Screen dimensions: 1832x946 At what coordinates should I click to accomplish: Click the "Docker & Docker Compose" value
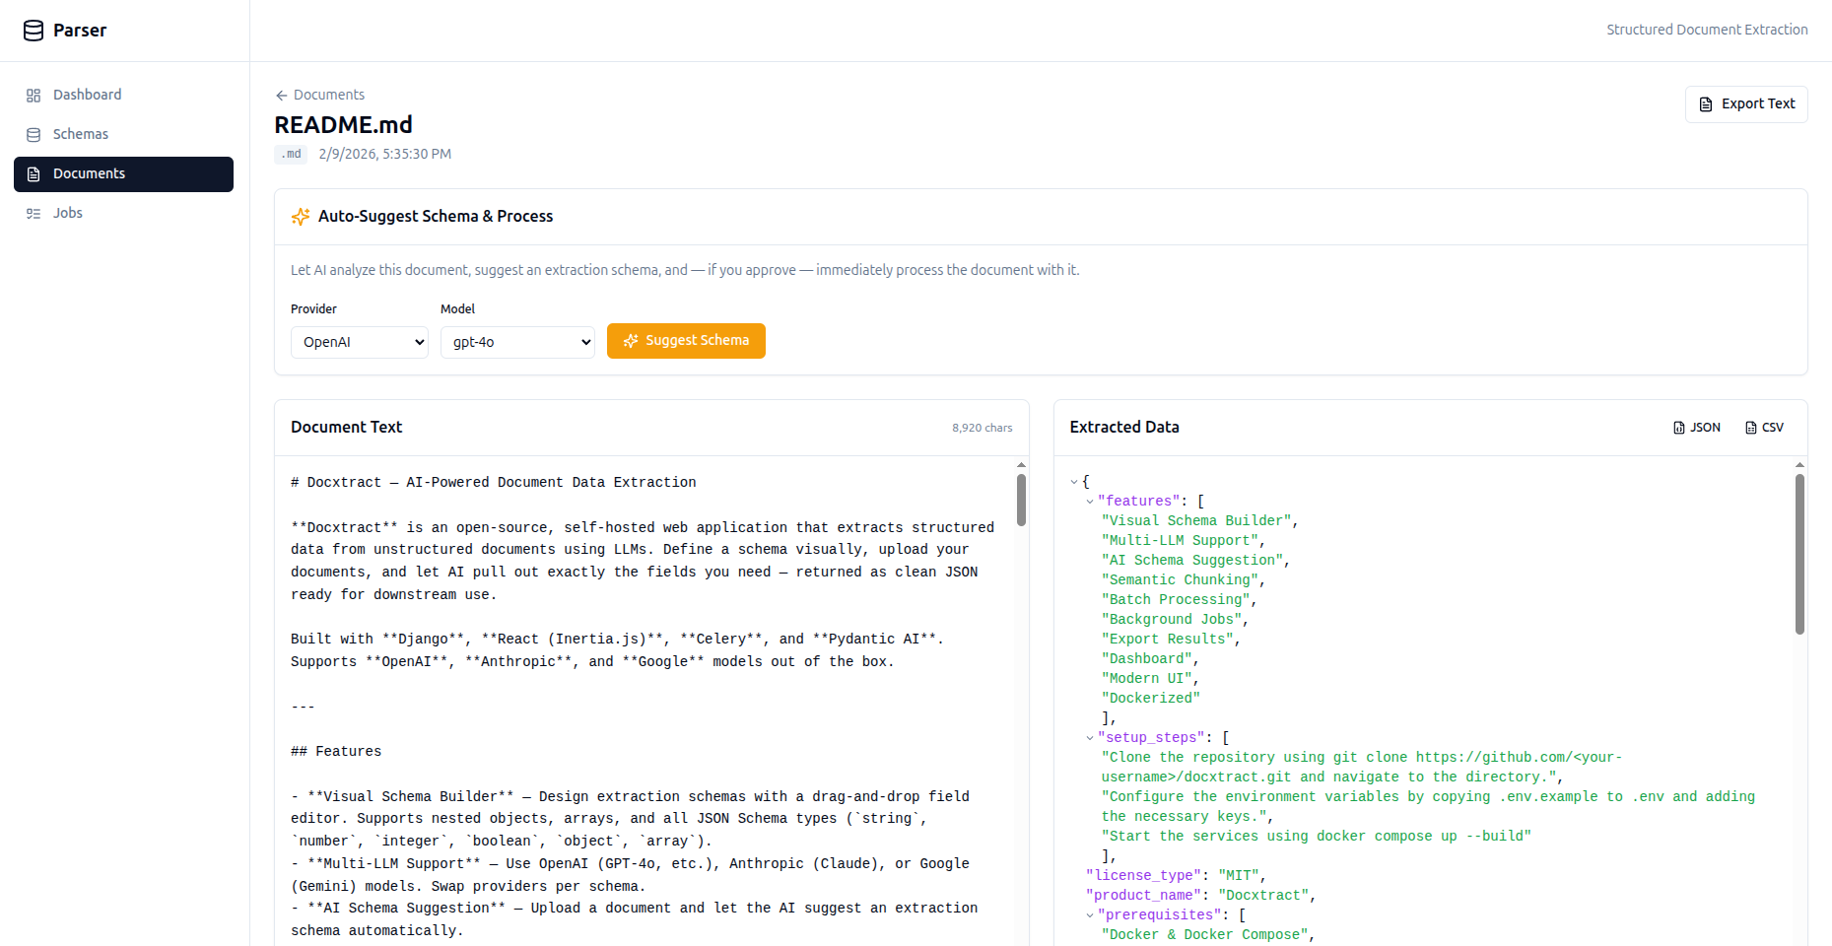point(1204,935)
